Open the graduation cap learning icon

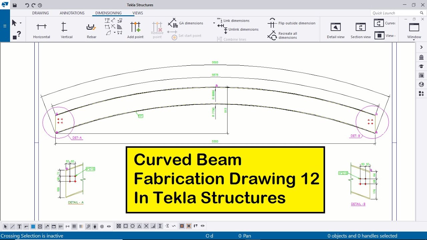(421, 66)
